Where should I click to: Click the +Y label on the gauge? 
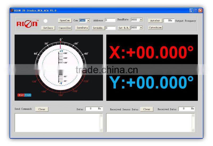(x=62, y=51)
